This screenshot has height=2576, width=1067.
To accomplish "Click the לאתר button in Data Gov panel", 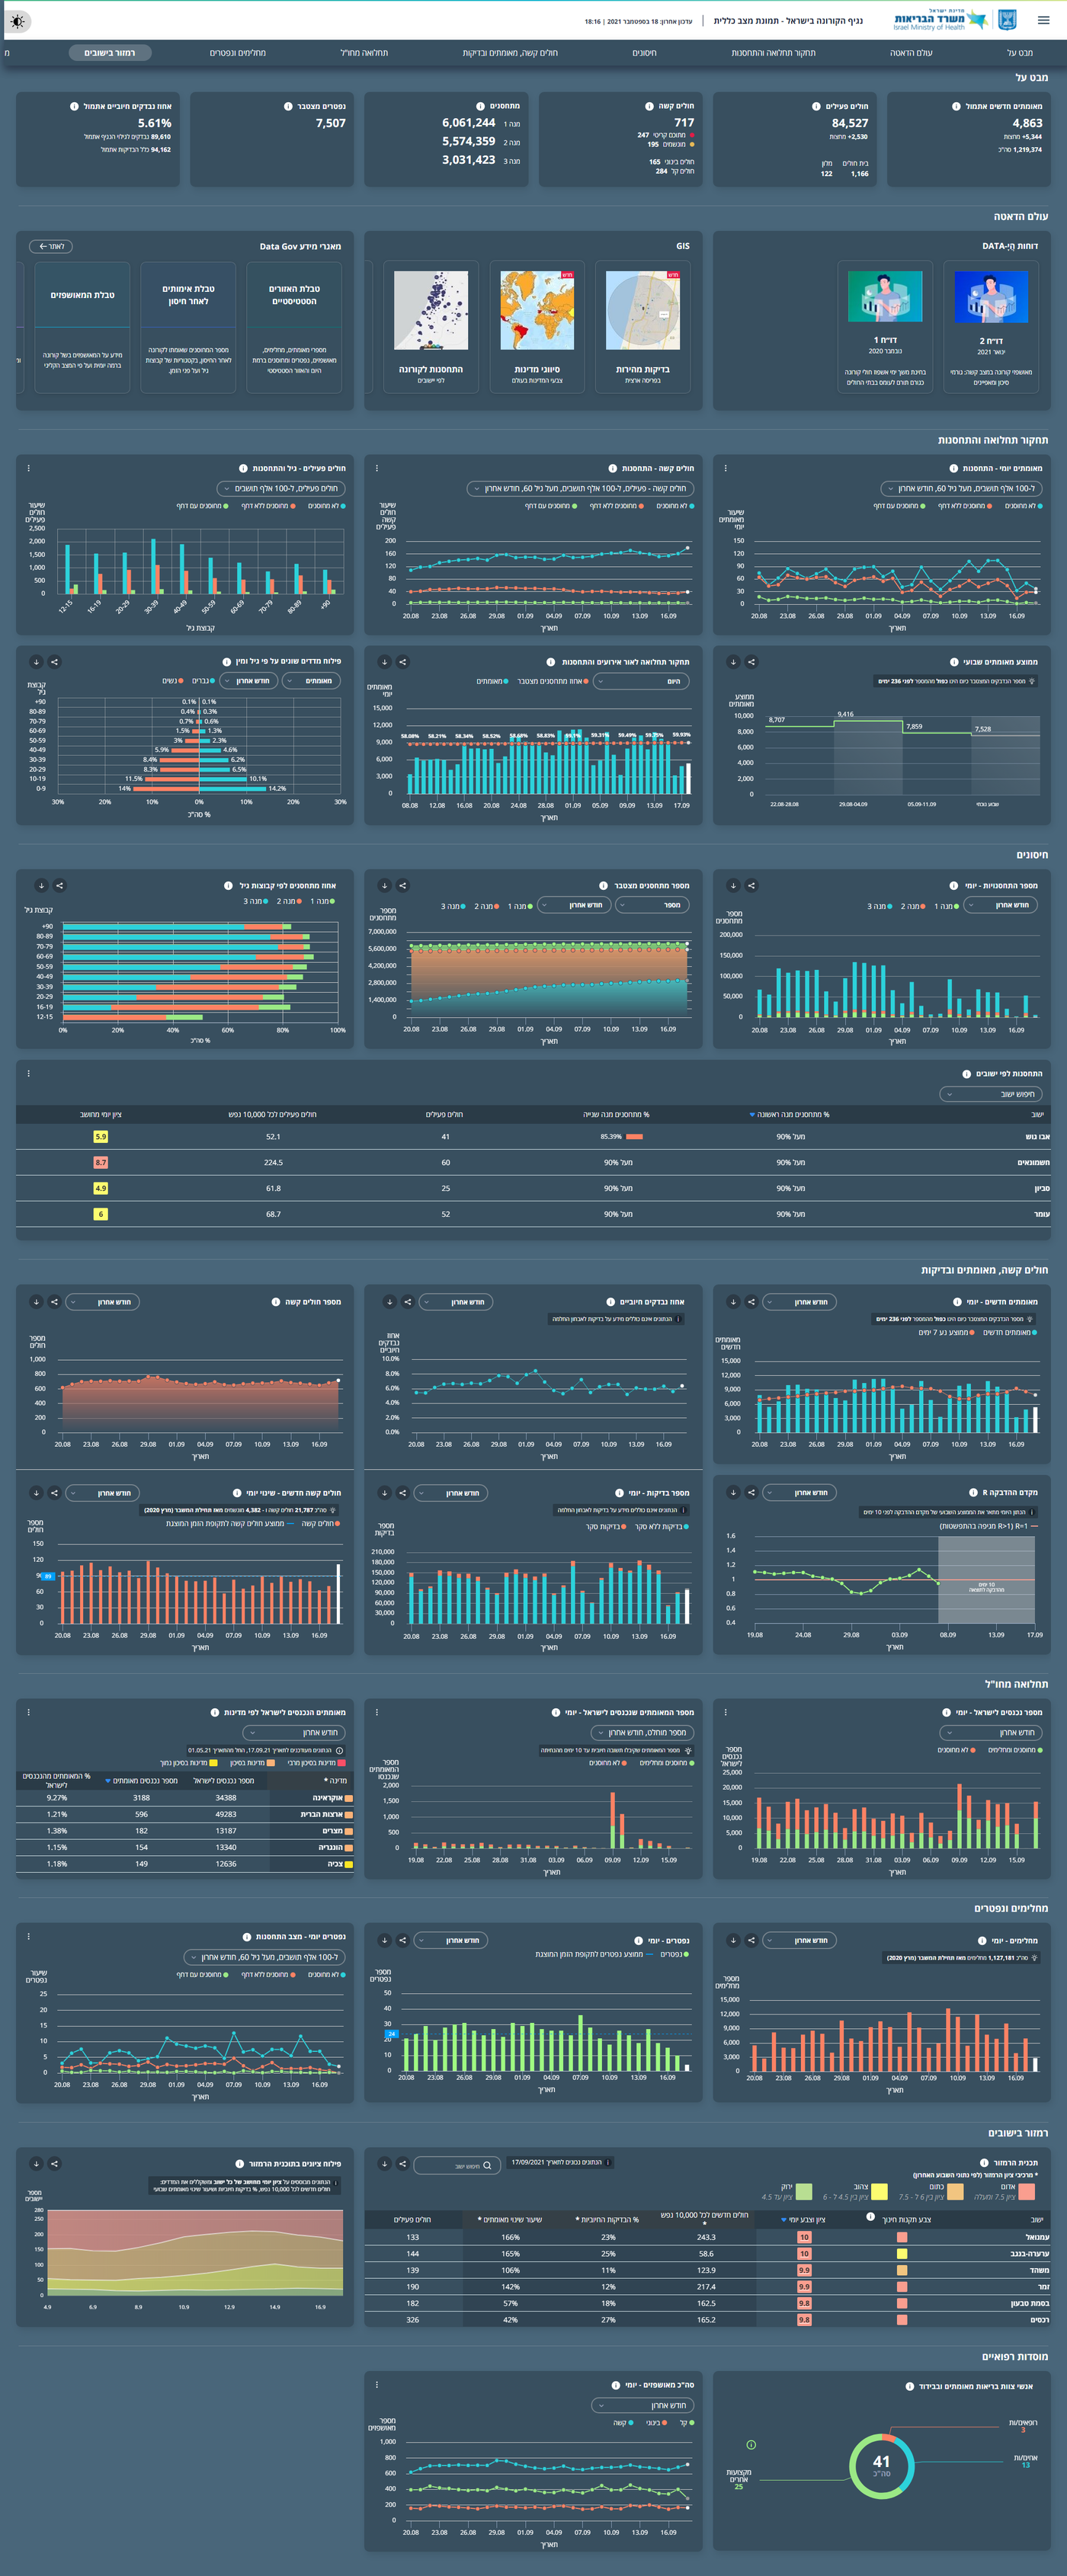I will (x=51, y=246).
